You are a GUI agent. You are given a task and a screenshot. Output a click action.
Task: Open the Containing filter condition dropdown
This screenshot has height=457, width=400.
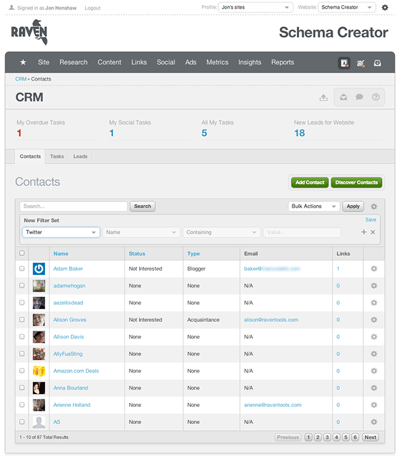click(222, 232)
